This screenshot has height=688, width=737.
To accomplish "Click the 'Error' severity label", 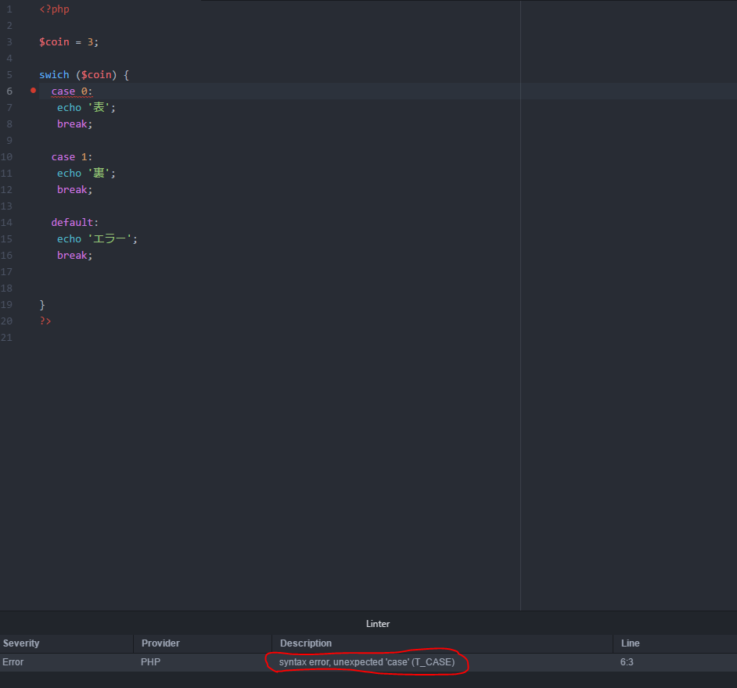I will click(13, 661).
